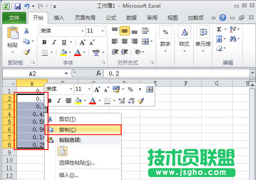Toggle align text right in ribbon
The width and height of the screenshot is (256, 180).
[x=135, y=41]
